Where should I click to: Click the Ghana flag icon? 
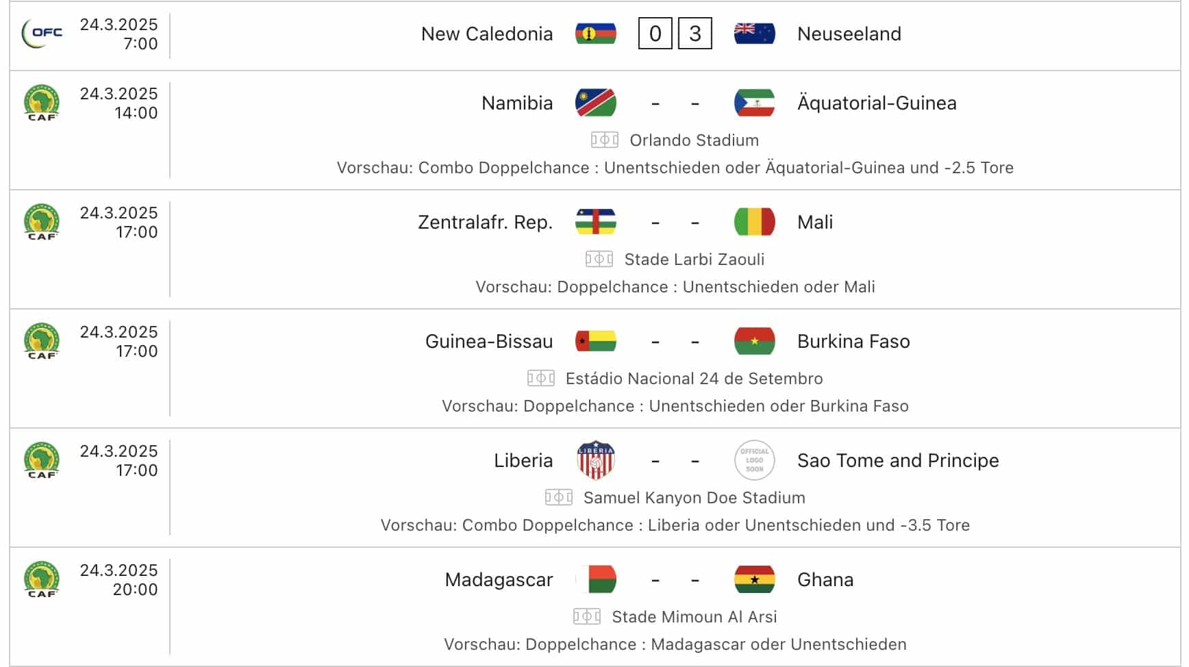754,579
